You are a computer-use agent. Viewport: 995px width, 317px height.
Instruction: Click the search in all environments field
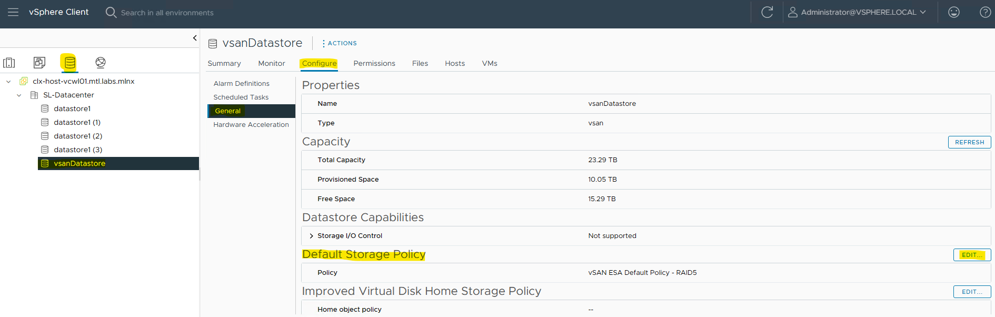pyautogui.click(x=167, y=13)
